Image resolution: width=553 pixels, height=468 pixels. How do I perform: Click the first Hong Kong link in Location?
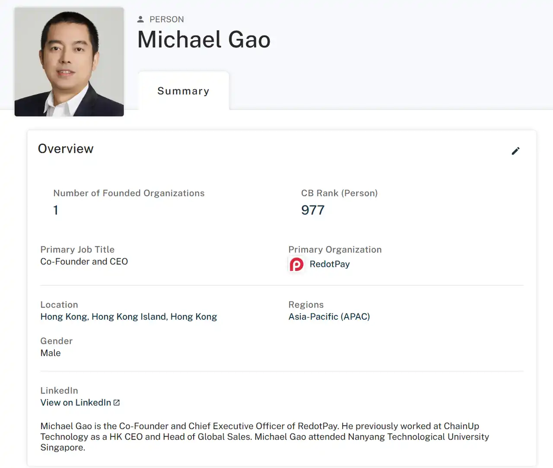click(x=64, y=317)
